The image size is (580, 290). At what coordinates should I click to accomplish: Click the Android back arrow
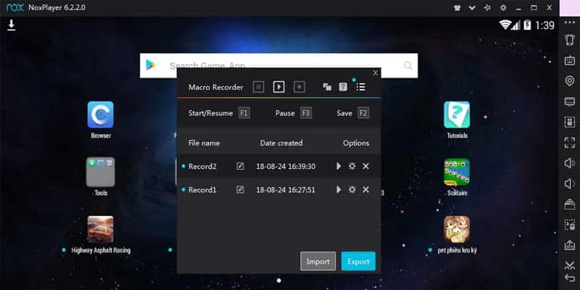(x=570, y=278)
